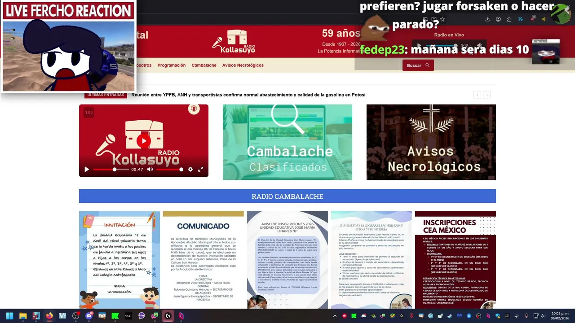Click the Radio en Vivo progress bar

coord(441,46)
